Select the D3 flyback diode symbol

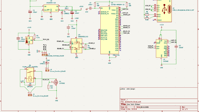point(30,85)
